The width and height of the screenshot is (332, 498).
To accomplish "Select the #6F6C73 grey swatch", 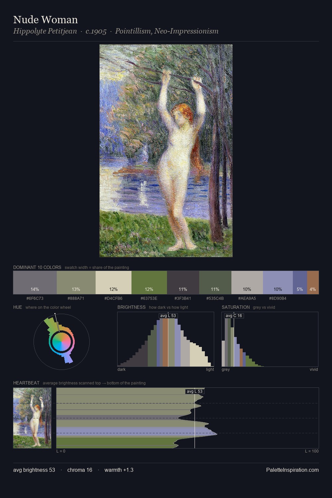I will click(35, 283).
